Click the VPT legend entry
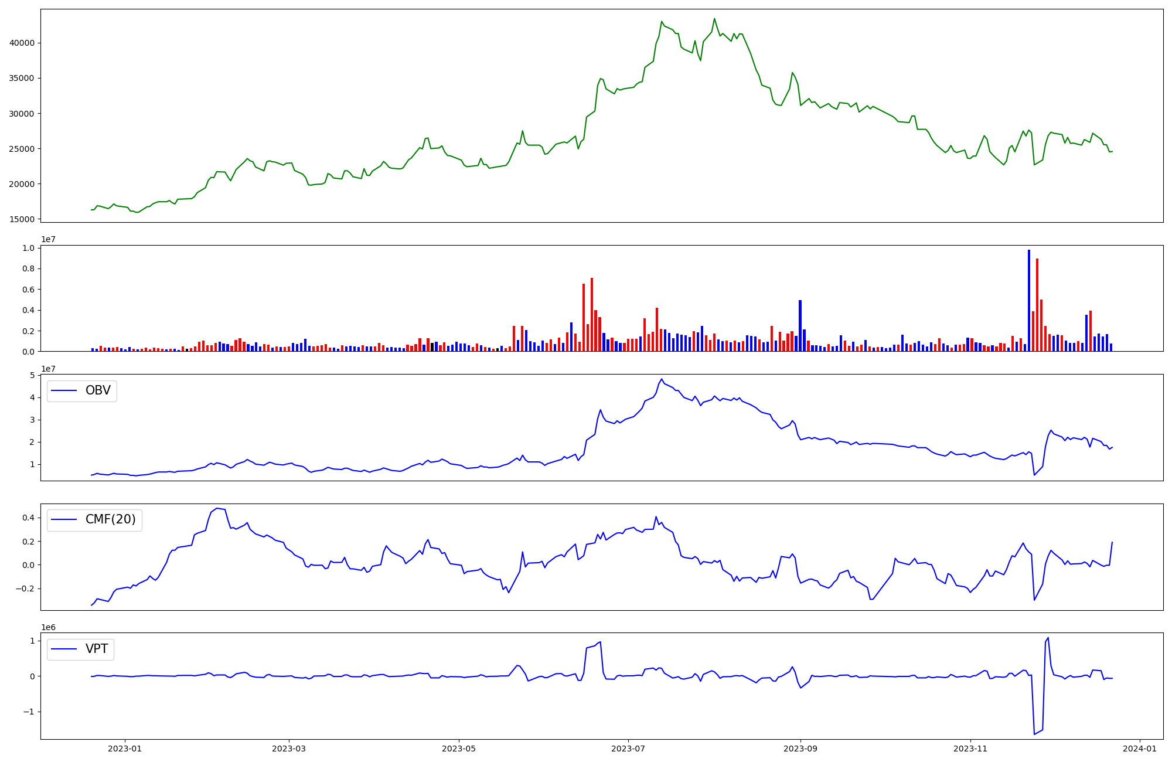The height and width of the screenshot is (762, 1172). point(97,649)
